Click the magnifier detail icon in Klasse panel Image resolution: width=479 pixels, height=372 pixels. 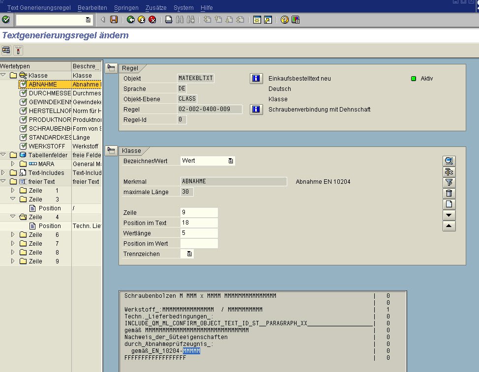point(449,161)
